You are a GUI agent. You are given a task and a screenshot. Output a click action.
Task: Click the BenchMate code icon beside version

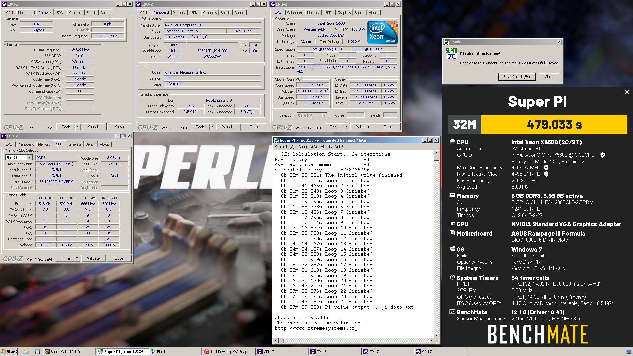[452, 312]
